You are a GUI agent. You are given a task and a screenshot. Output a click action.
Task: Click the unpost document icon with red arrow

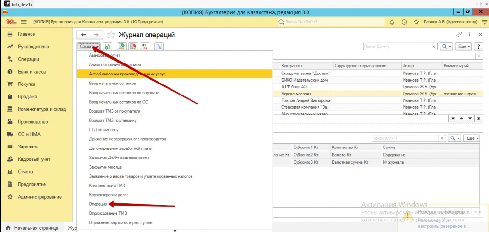[133, 46]
